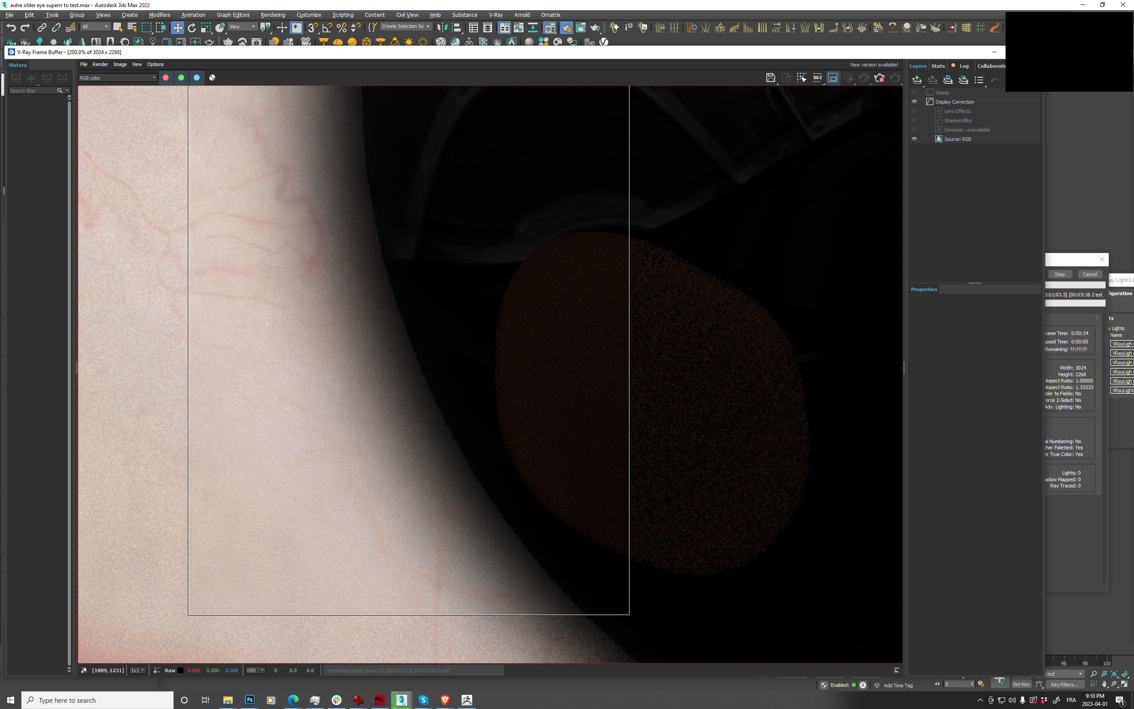Click the pixel info lock icon
1134x709 pixels.
tap(84, 670)
